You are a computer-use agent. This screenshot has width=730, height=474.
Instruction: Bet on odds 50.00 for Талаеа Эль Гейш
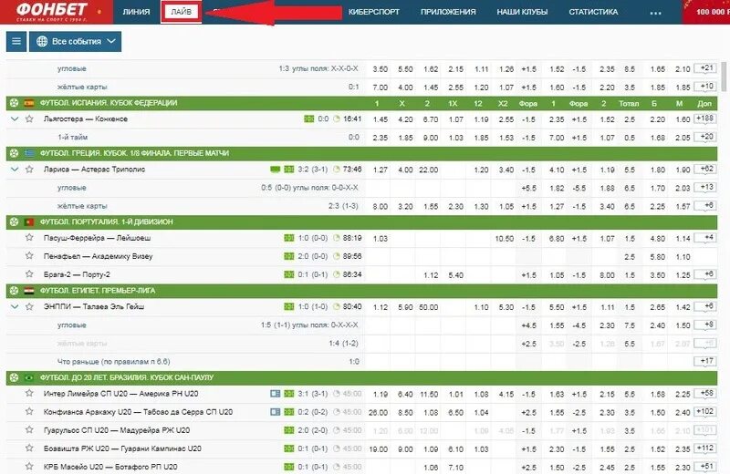pyautogui.click(x=428, y=307)
